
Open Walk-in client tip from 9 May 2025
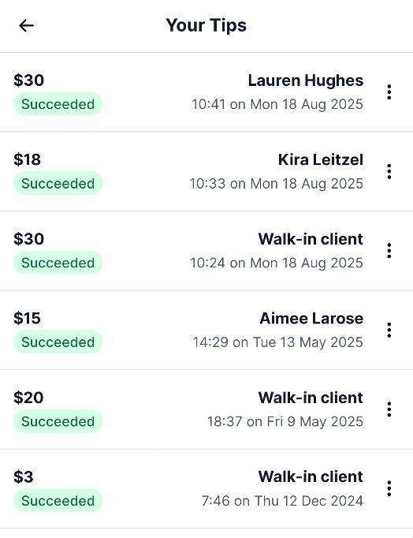tap(206, 409)
